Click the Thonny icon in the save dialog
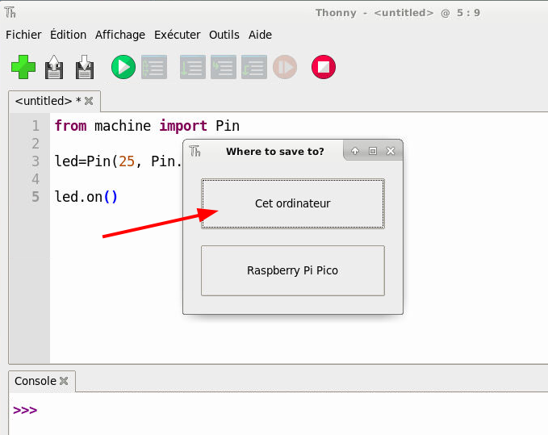548x435 pixels. pos(195,151)
